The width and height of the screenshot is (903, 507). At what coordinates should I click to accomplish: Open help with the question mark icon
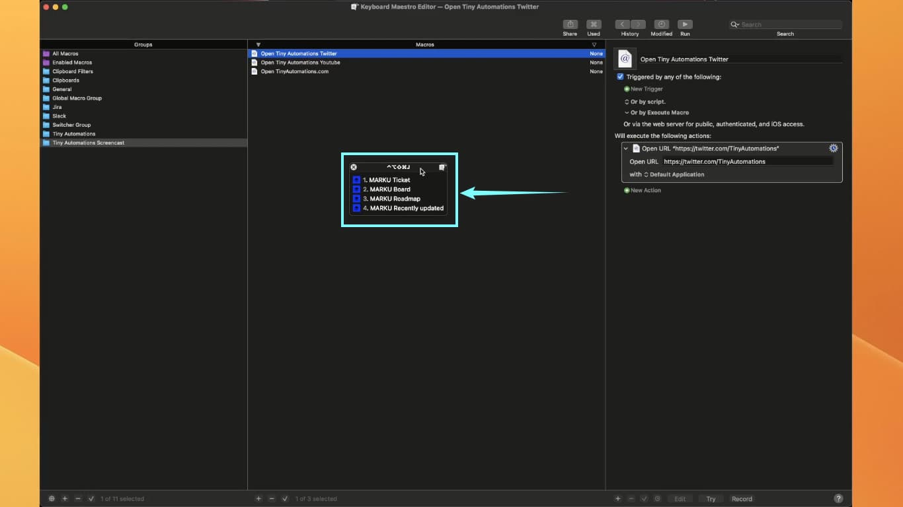838,498
